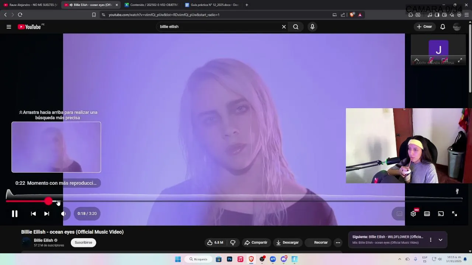Open Brave VPN shield icon
The image size is (472, 265).
pos(459,15)
